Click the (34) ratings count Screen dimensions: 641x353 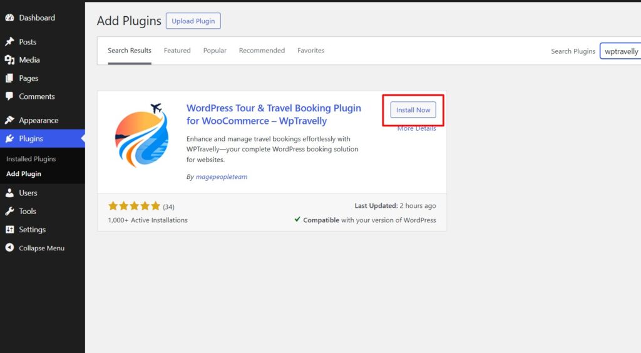(x=169, y=207)
